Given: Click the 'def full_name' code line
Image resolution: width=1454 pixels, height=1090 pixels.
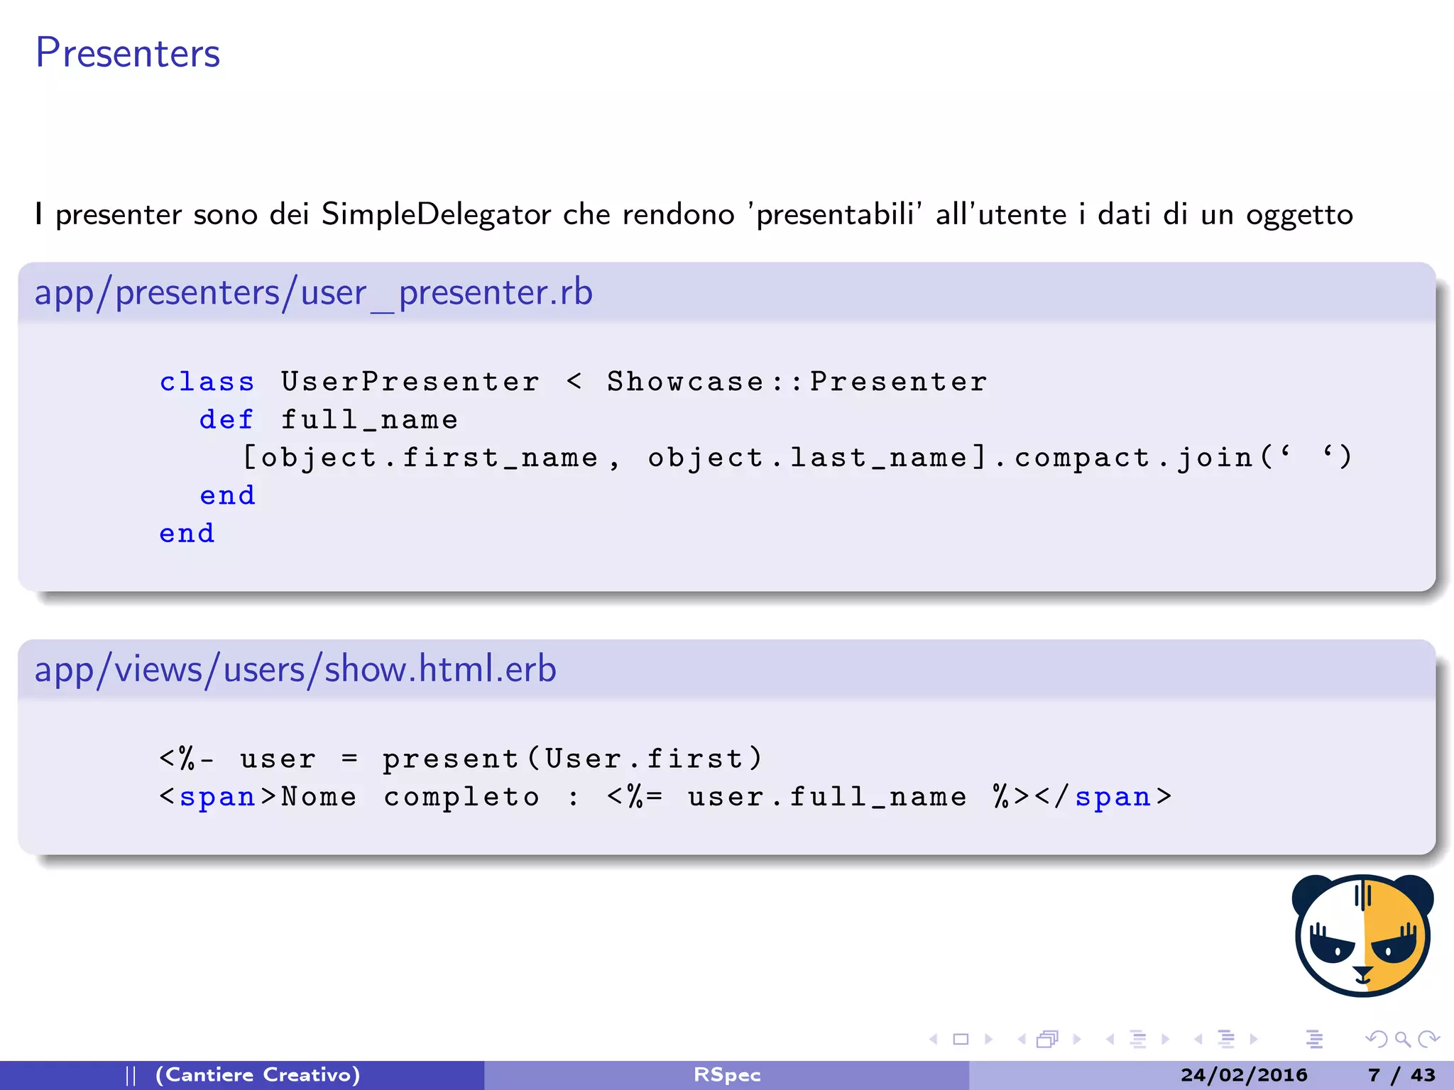Looking at the screenshot, I should point(329,419).
